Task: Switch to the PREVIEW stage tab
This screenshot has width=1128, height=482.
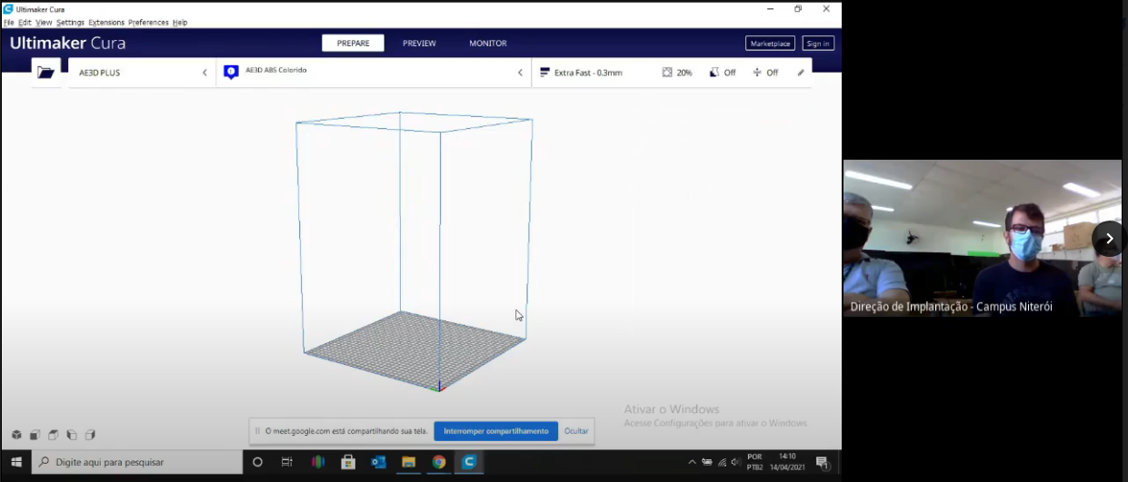Action: point(419,44)
